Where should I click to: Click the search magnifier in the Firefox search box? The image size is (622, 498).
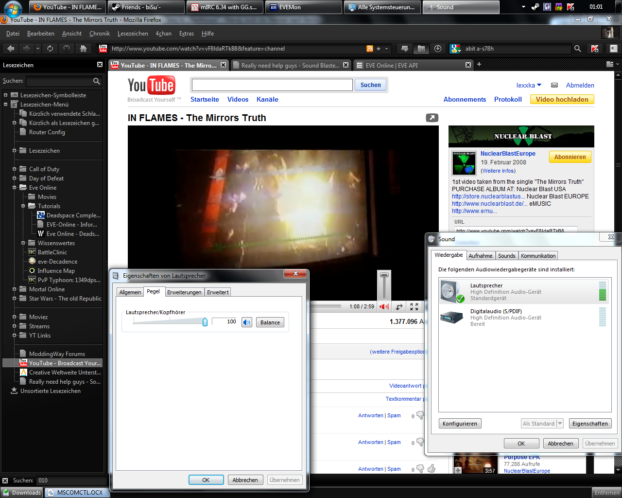[577, 49]
